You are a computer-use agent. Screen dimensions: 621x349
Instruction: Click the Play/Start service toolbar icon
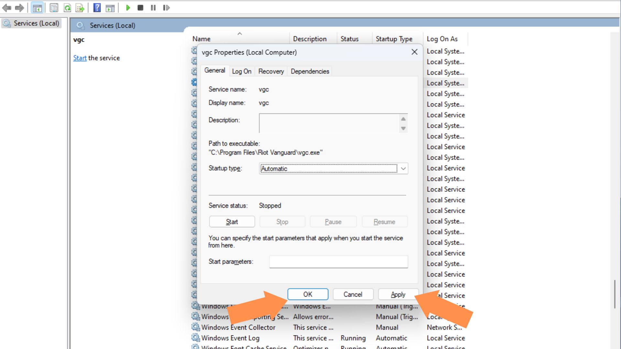(128, 7)
